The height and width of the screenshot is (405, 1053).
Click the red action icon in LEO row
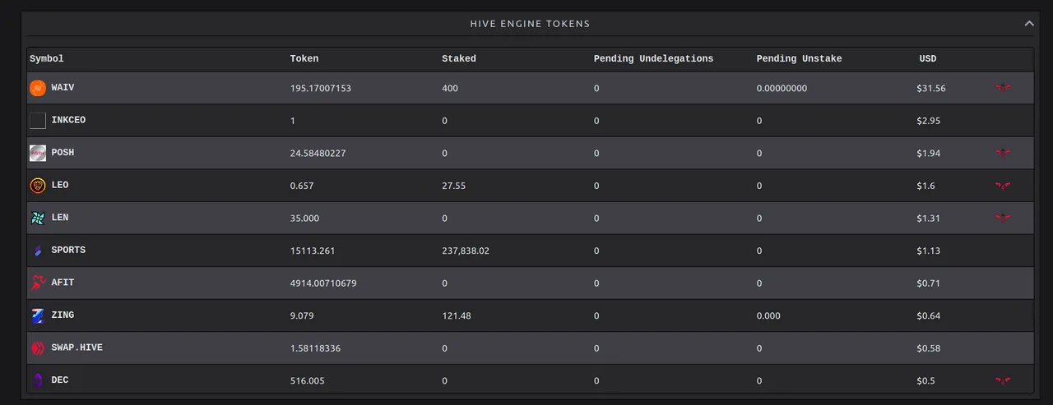[x=1003, y=186]
